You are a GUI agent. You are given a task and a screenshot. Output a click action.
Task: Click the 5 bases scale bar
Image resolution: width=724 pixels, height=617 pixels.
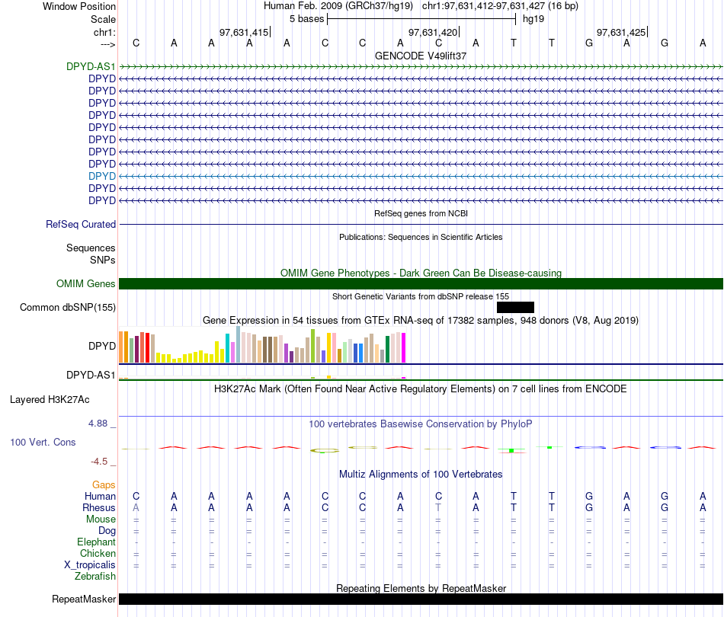[x=421, y=19]
